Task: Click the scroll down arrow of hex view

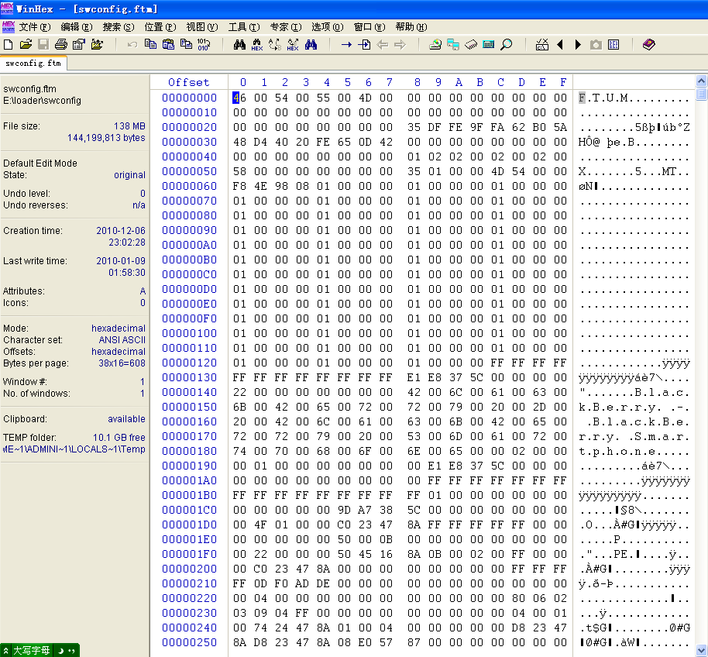Action: (701, 651)
